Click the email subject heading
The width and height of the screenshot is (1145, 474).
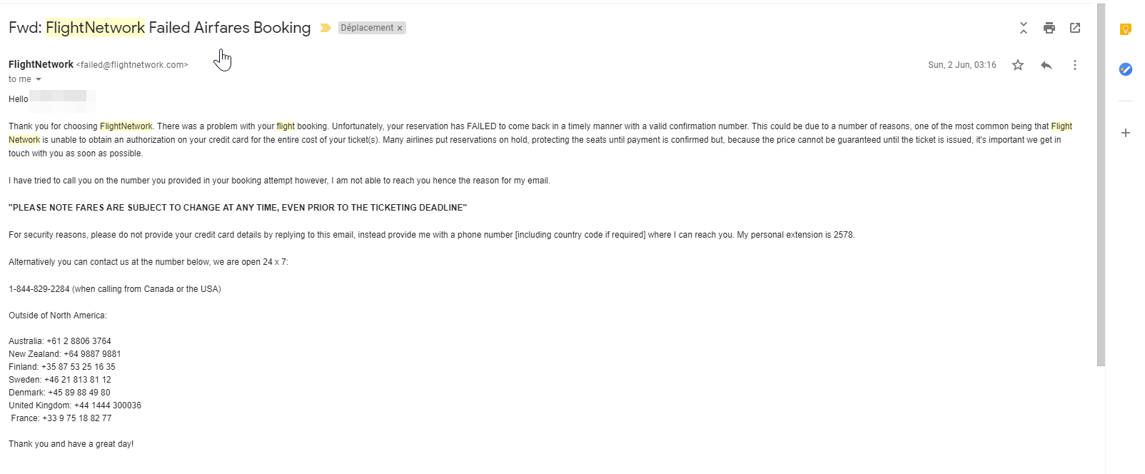point(159,28)
